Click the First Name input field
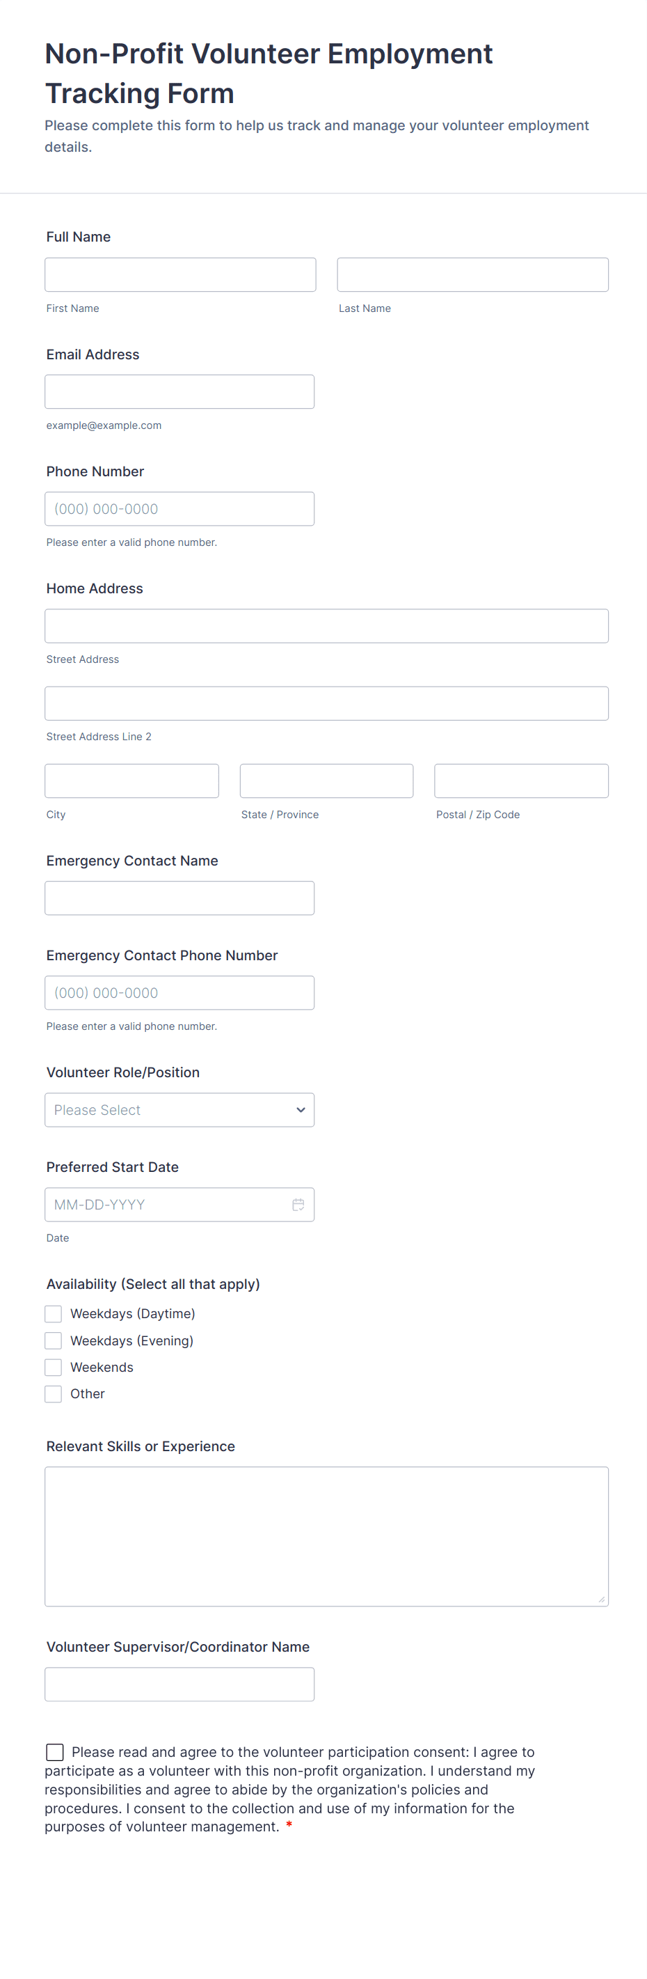Screen dimensions: 647x1979 point(179,274)
